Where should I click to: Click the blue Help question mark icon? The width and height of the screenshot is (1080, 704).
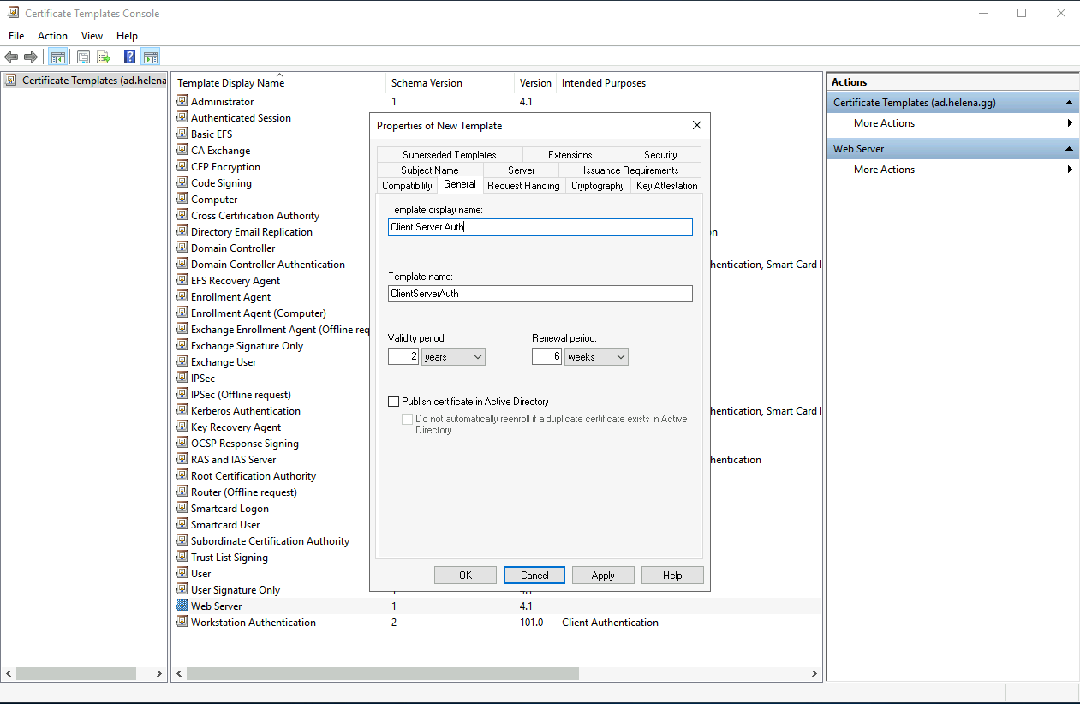[x=129, y=57]
